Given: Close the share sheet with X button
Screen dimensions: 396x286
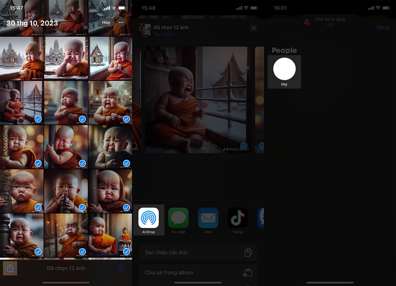Looking at the screenshot, I should pyautogui.click(x=254, y=28).
